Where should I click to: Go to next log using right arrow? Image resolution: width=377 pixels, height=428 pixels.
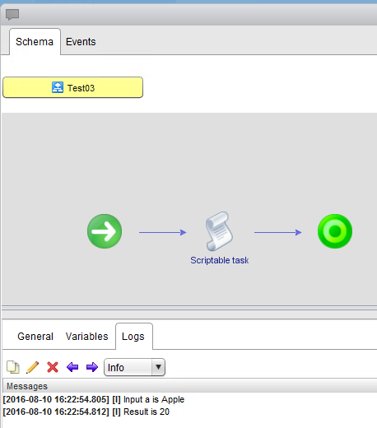(x=92, y=367)
